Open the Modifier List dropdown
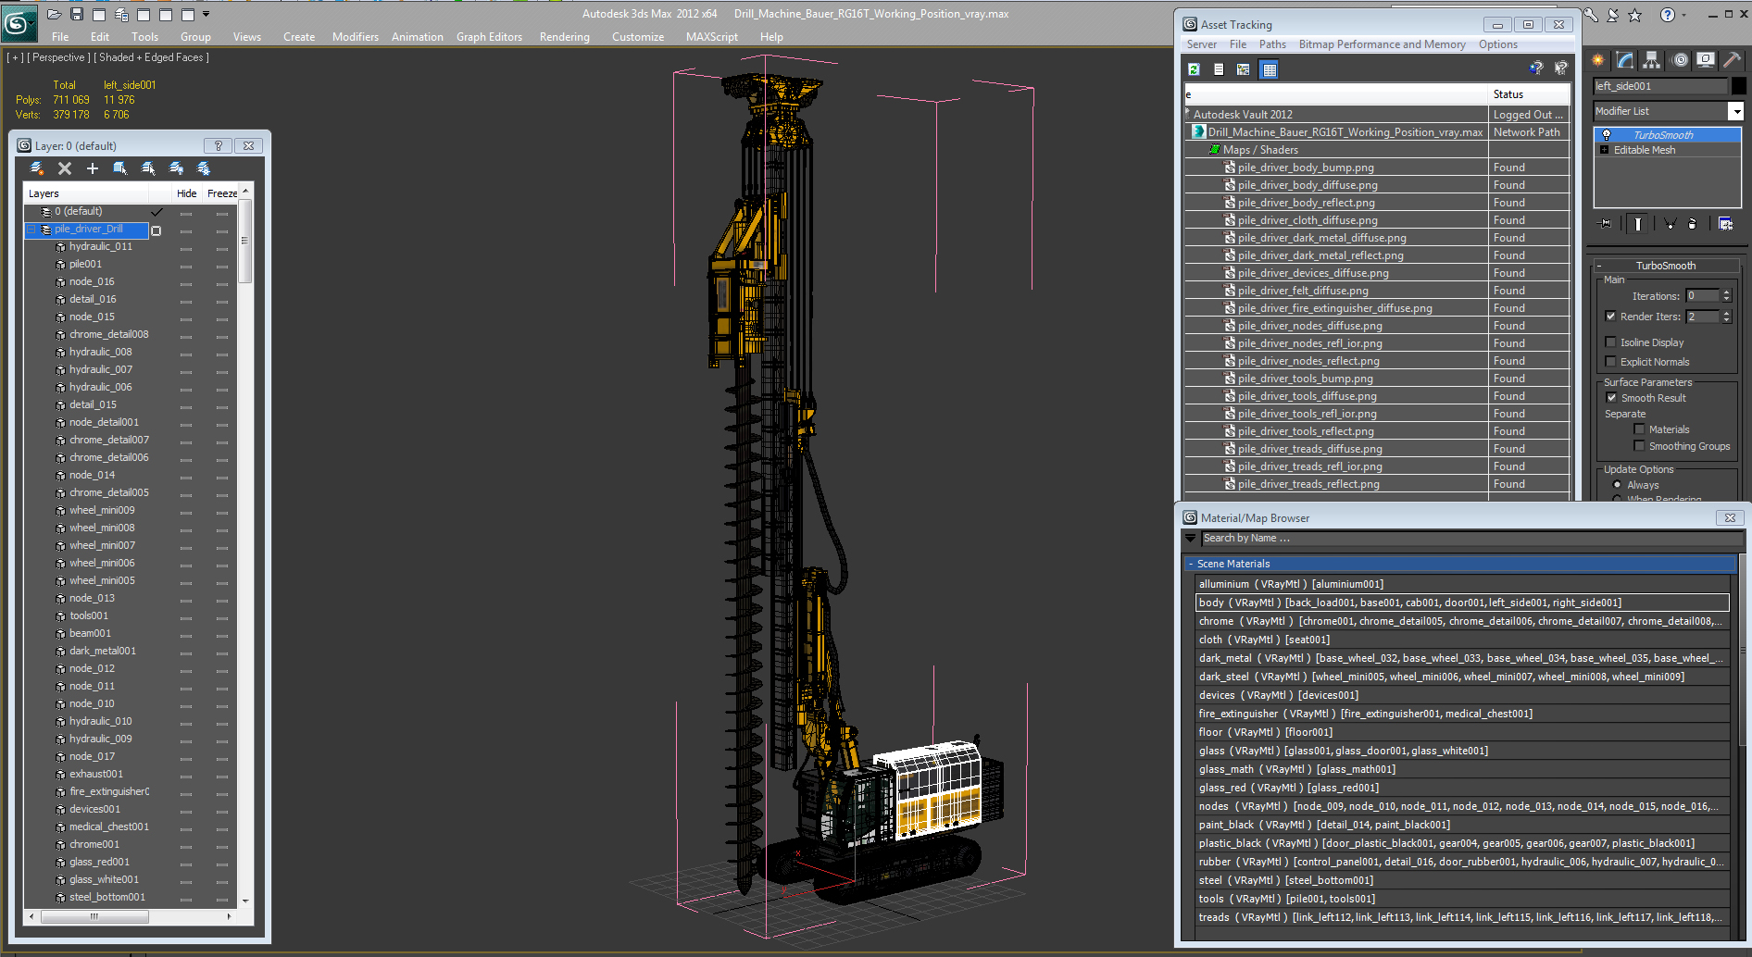This screenshot has width=1752, height=957. (x=1735, y=111)
